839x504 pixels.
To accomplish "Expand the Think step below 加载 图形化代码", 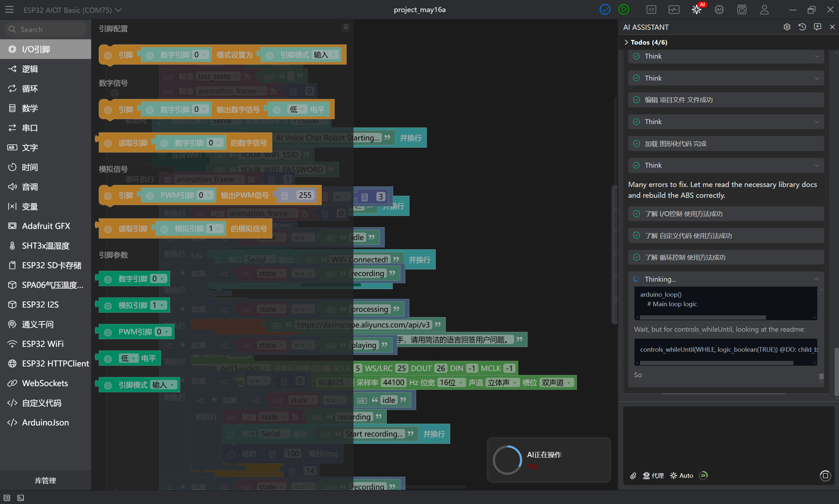I will pos(726,165).
